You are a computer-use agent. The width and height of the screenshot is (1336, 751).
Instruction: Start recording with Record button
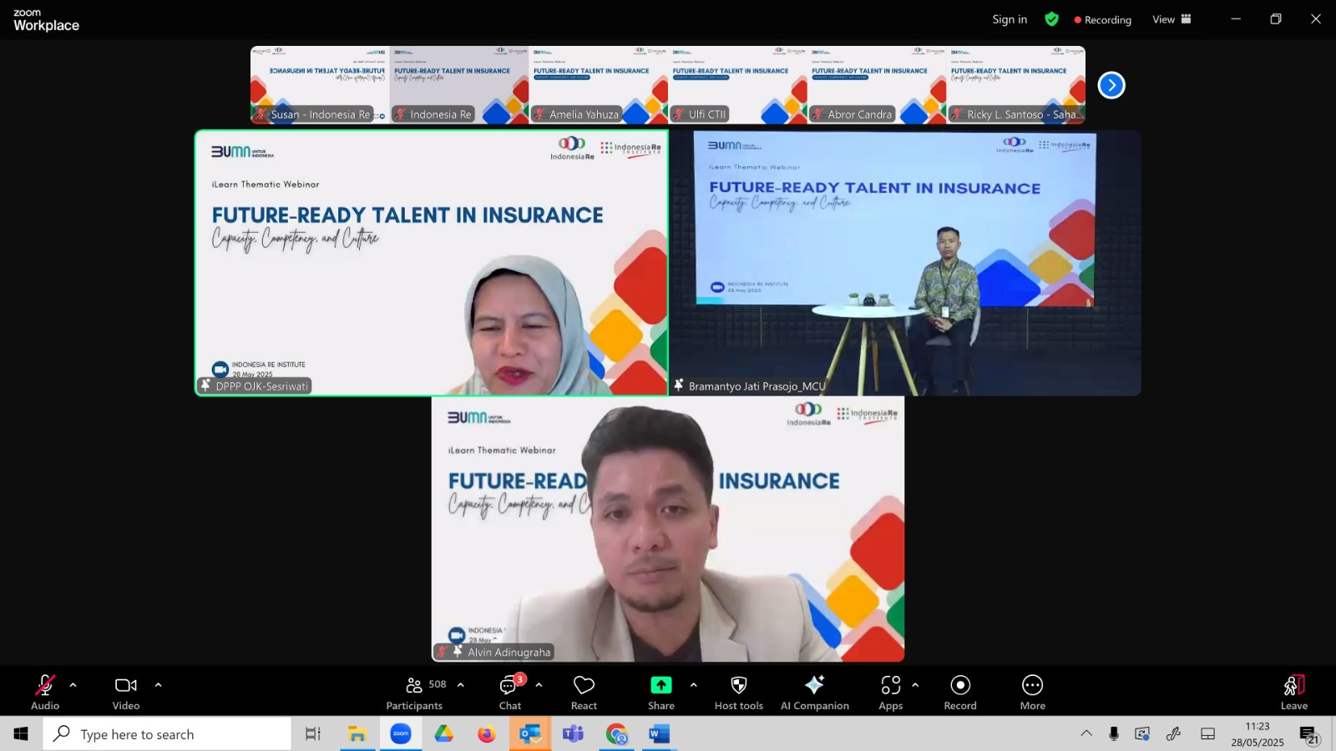[960, 693]
